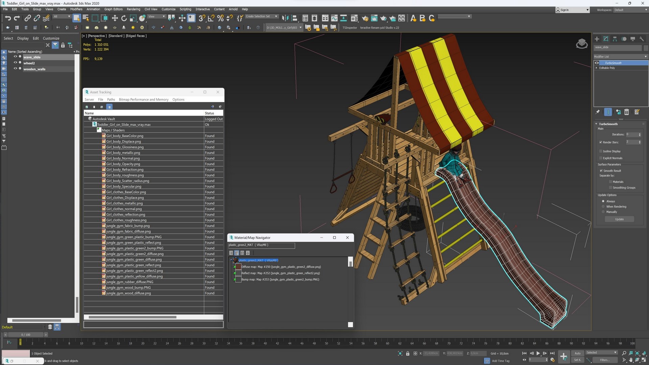
Task: Open the Create Selection Set dropdown
Action: coord(261,16)
